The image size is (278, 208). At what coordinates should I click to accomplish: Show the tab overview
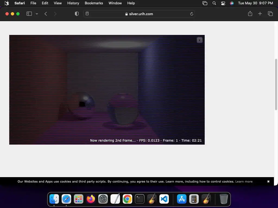[x=270, y=14]
